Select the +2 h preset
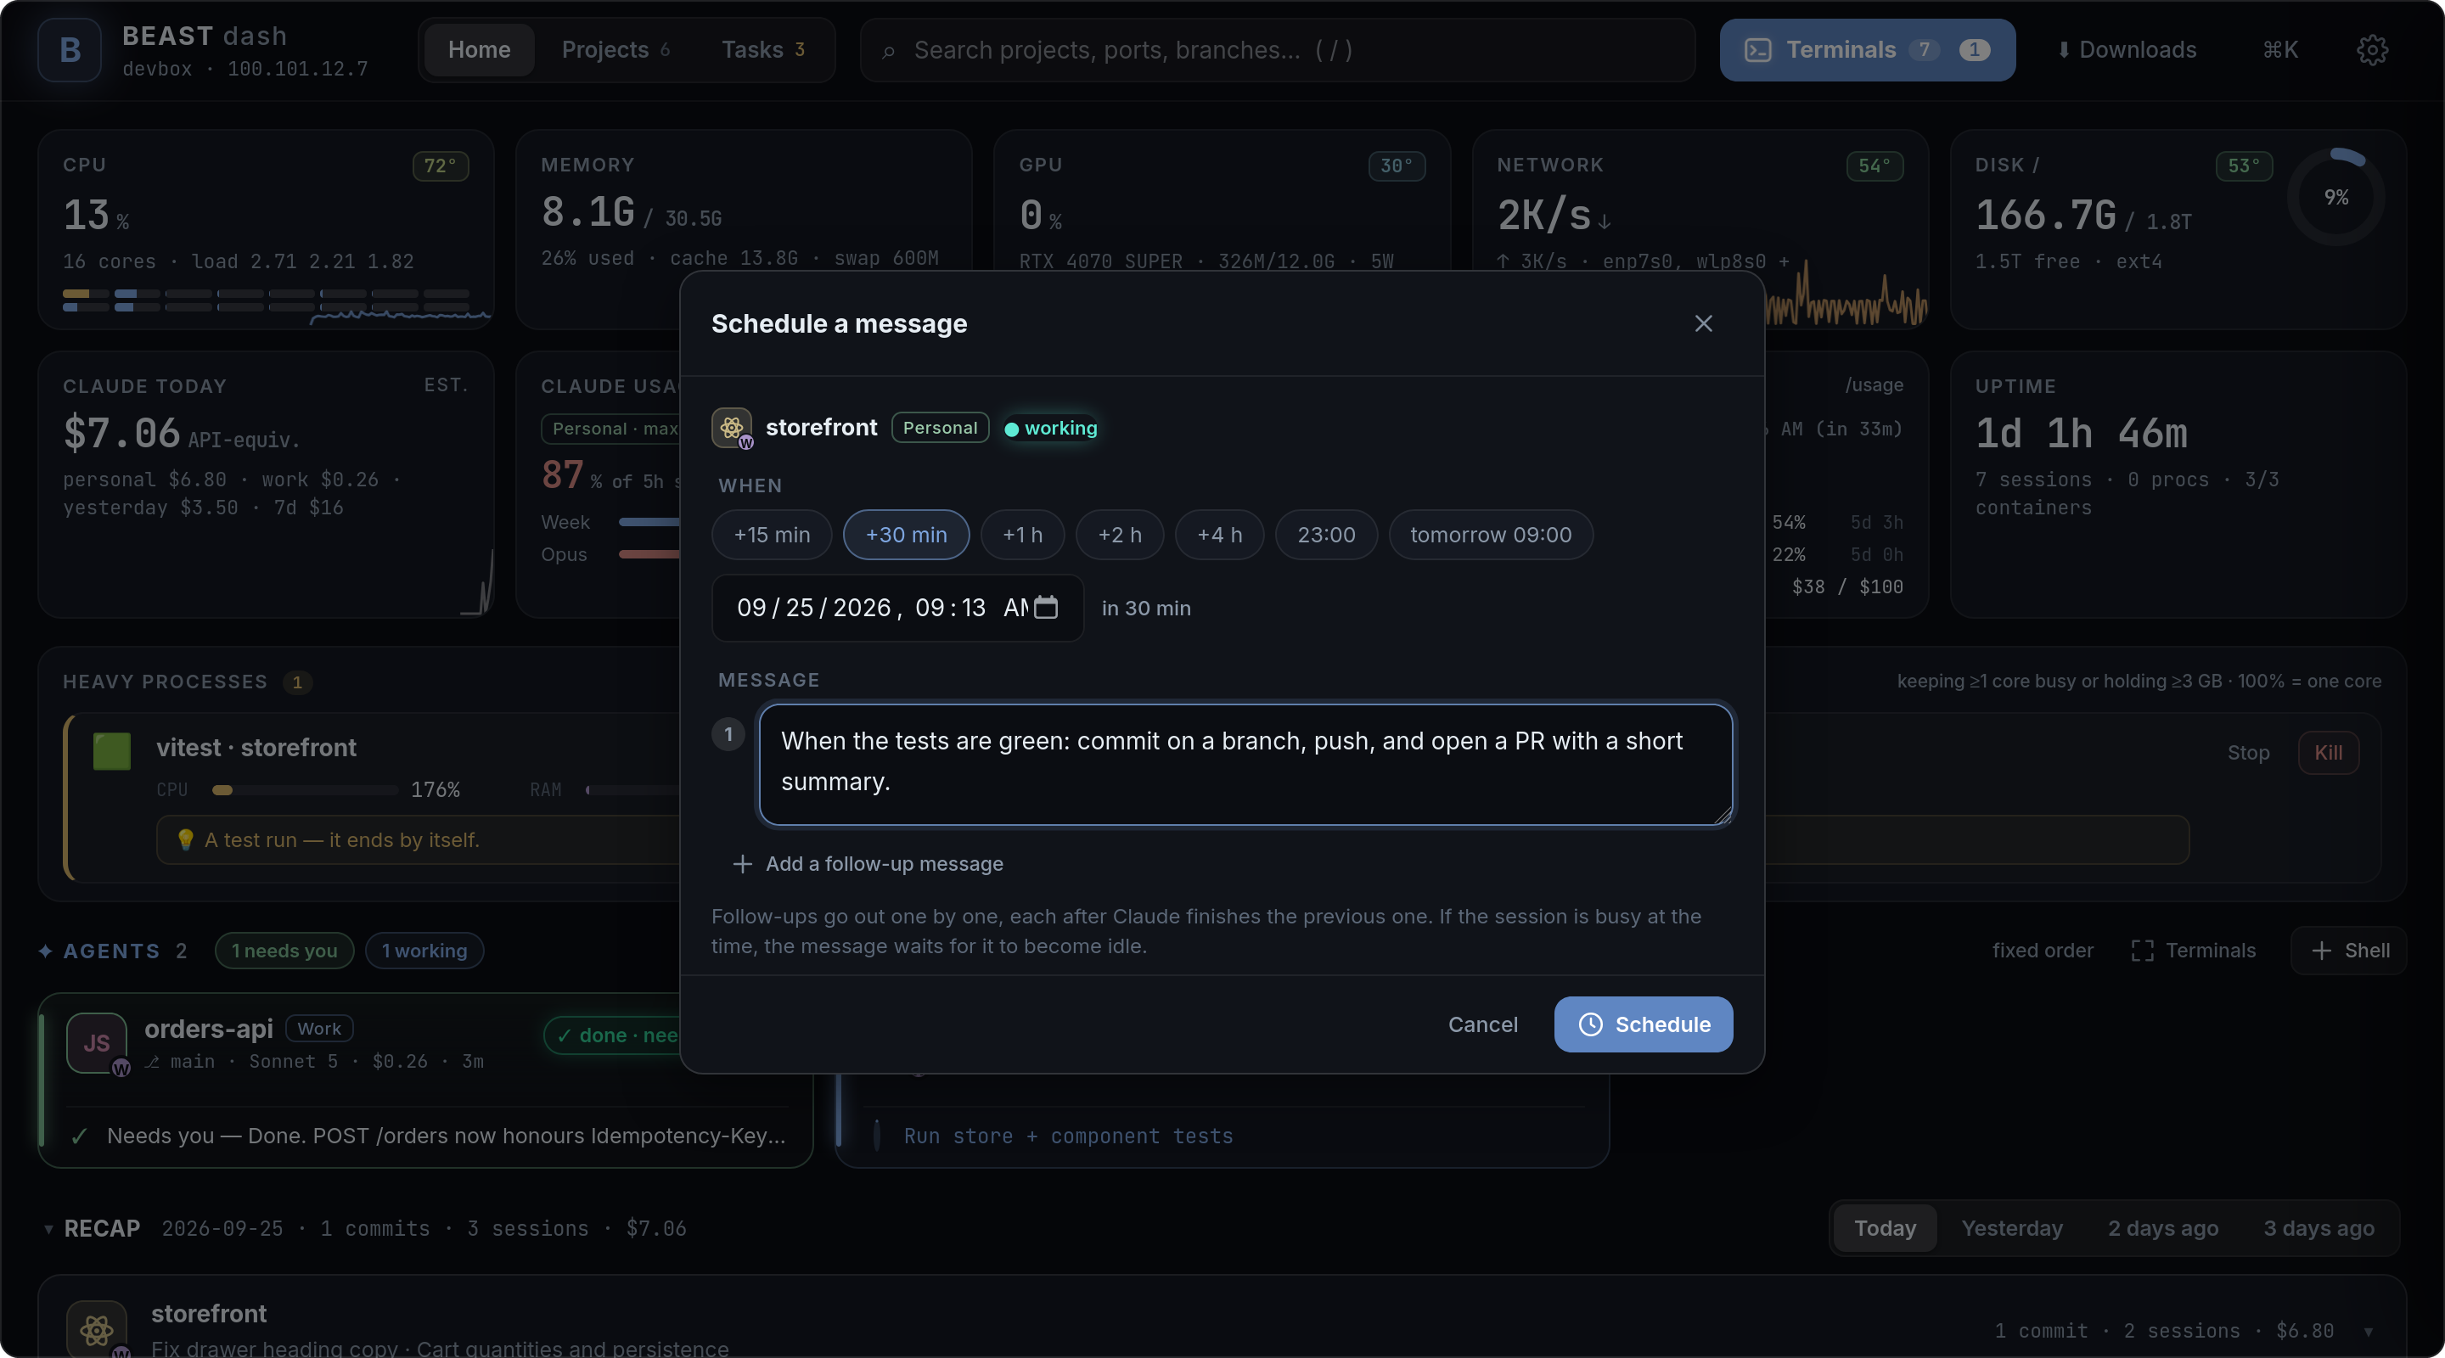Image resolution: width=2445 pixels, height=1358 pixels. coord(1119,534)
